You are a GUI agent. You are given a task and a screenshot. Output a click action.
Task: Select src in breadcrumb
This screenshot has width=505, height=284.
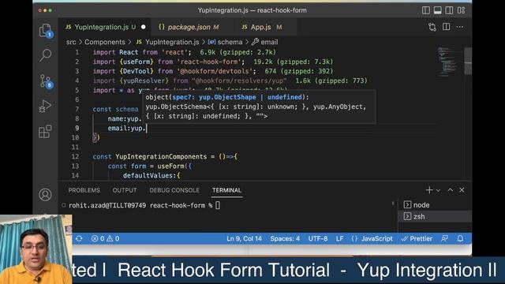point(71,42)
